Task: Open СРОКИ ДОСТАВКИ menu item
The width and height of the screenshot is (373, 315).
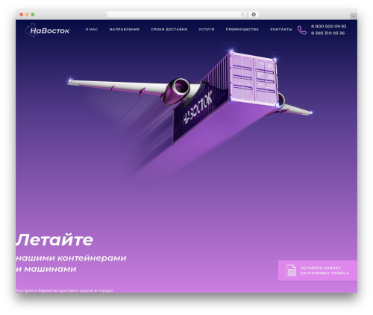Action: tap(169, 29)
